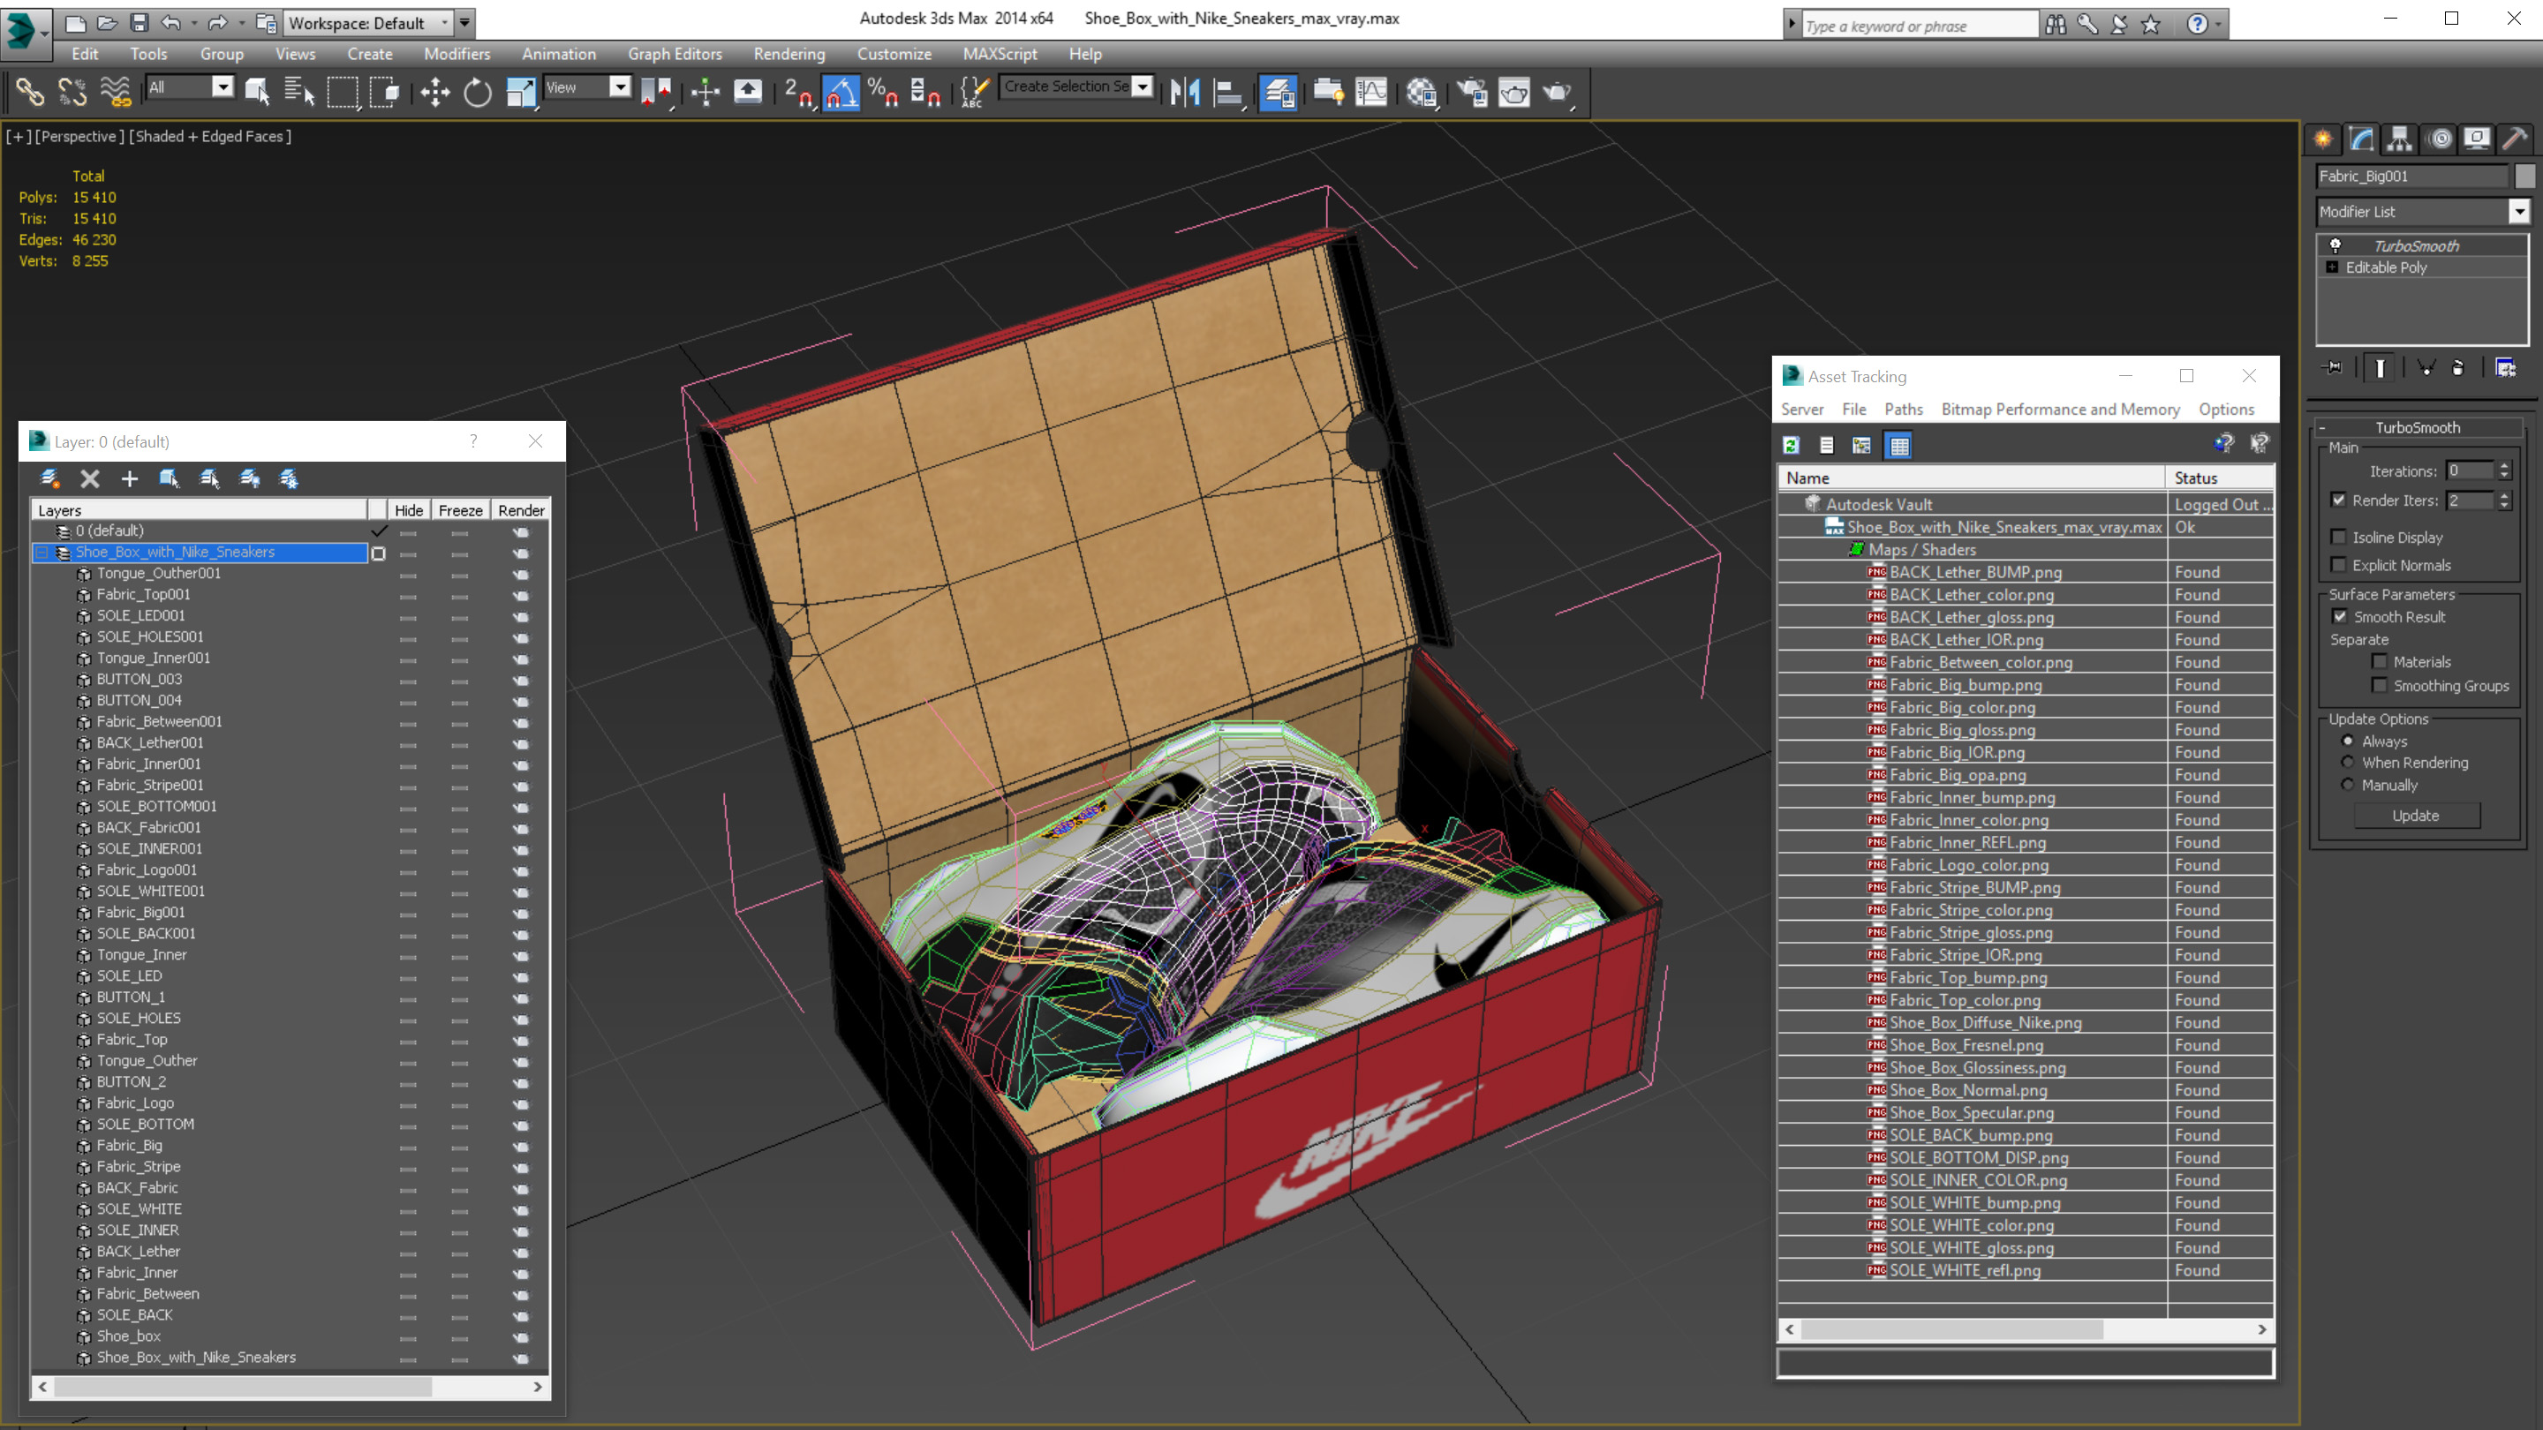Click the Mirror tool icon

click(1185, 93)
